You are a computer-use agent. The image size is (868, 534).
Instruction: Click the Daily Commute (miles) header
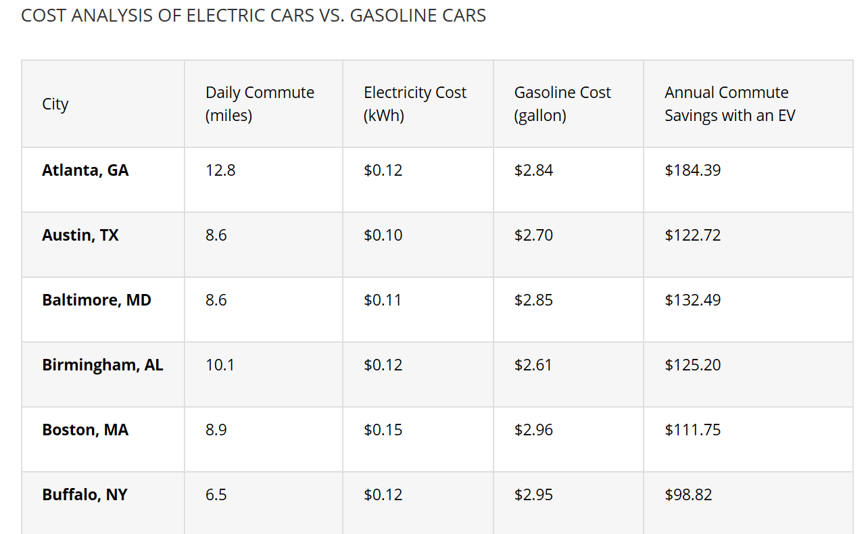(260, 104)
